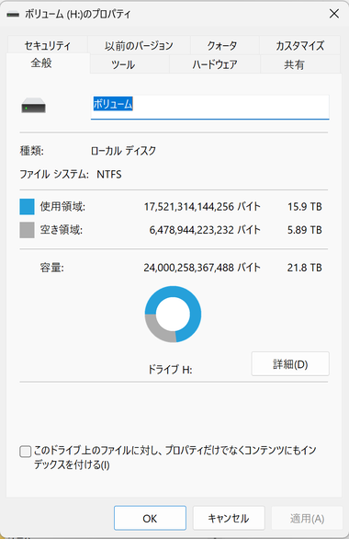This screenshot has width=349, height=539.
Task: Click the large hard drive icon
Action: 33,106
